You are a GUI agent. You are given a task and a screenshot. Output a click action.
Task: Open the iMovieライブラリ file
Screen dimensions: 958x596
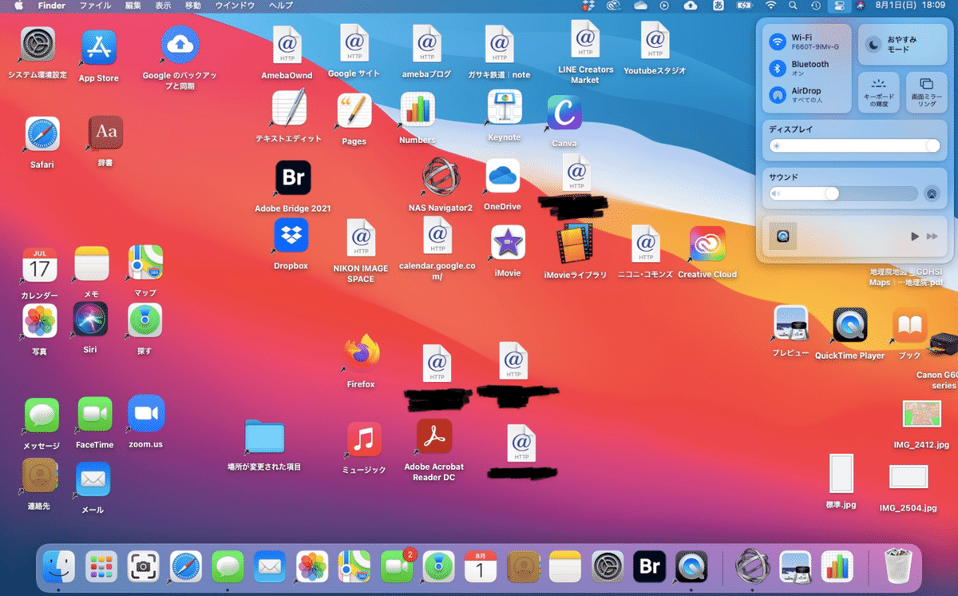coord(575,244)
